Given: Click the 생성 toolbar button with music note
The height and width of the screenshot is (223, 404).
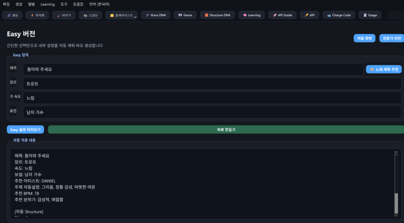Looking at the screenshot, I should [12, 15].
